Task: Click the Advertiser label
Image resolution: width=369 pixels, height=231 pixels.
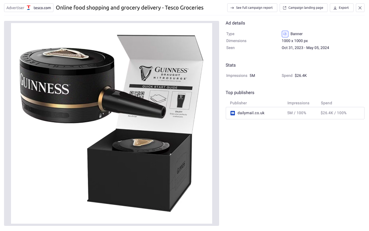Action: pyautogui.click(x=15, y=8)
